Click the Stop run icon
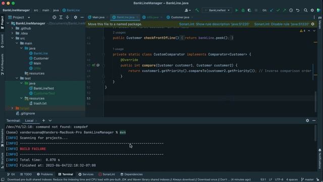 point(256,10)
